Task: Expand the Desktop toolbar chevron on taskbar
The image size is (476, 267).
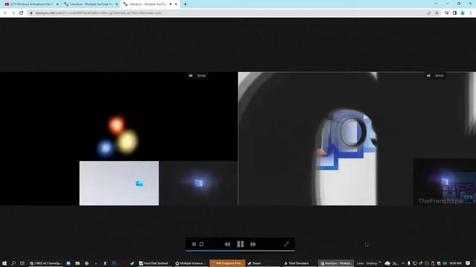Action: pyautogui.click(x=380, y=263)
